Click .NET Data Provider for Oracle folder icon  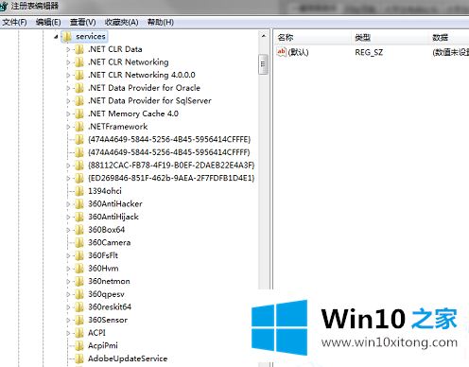pyautogui.click(x=79, y=88)
